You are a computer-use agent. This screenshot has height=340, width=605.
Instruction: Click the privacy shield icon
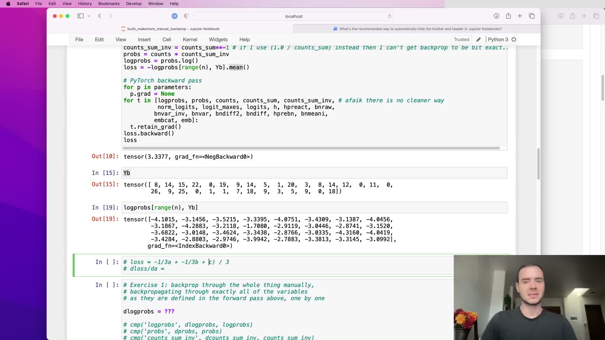coord(186,16)
